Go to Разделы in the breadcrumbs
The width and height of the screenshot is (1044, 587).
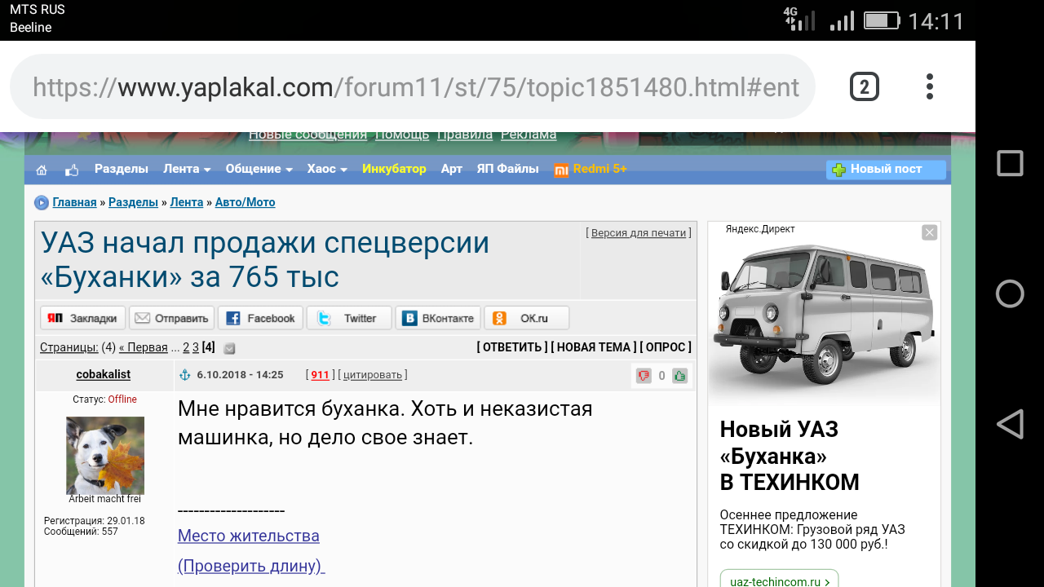133,202
